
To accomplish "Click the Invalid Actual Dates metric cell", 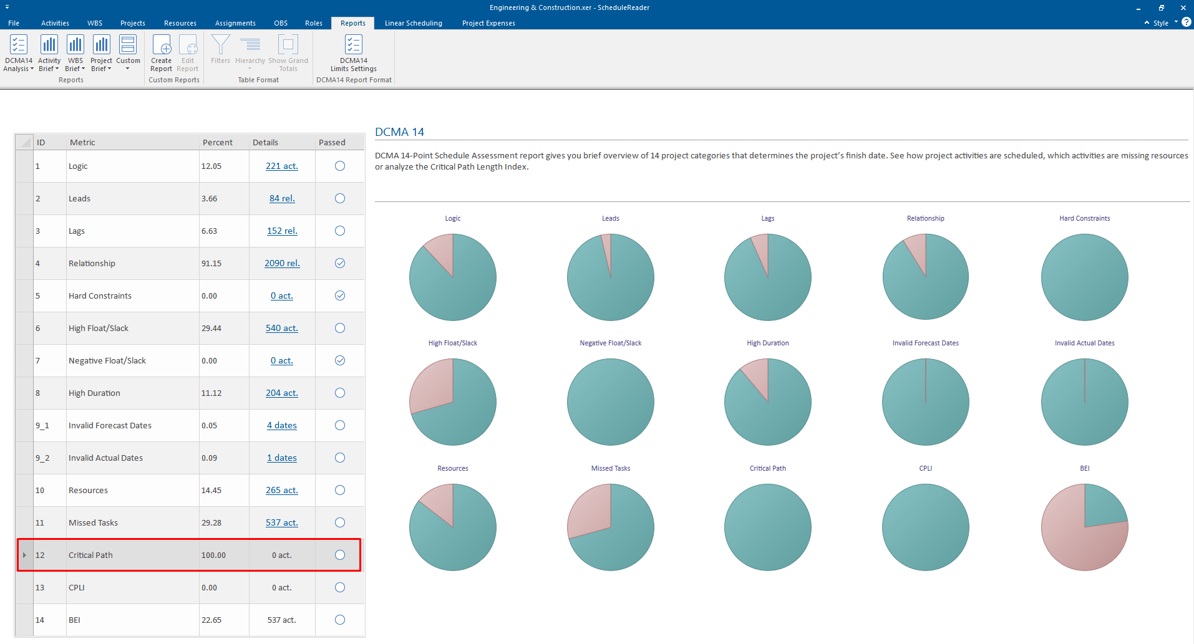I will pyautogui.click(x=133, y=458).
